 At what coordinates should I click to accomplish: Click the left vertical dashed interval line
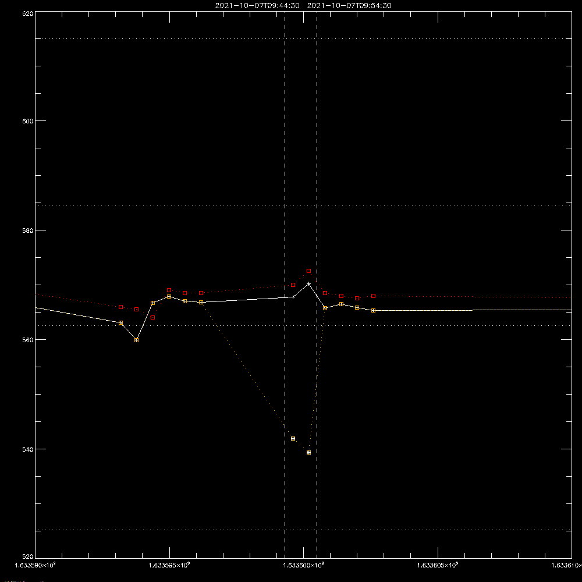pyautogui.click(x=285, y=285)
